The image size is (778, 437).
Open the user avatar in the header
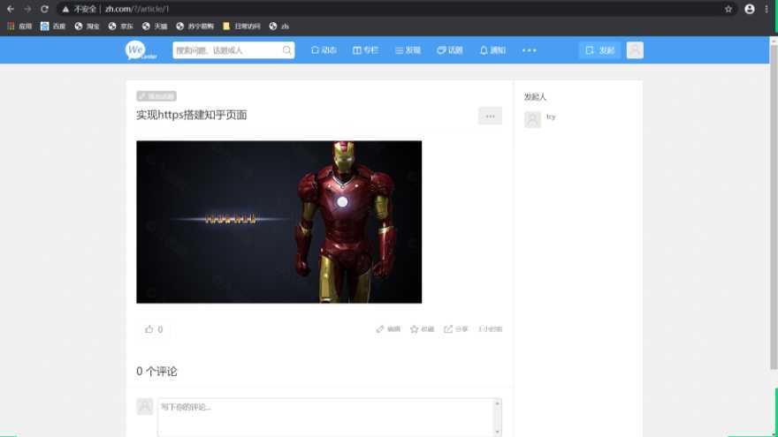[635, 50]
